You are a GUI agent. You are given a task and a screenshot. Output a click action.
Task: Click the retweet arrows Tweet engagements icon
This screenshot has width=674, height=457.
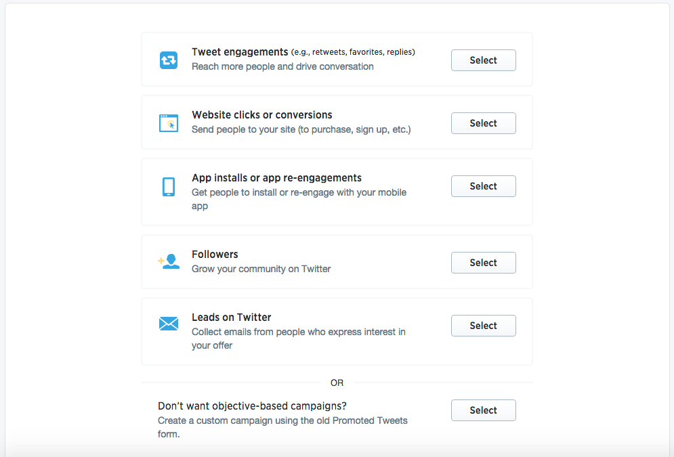[169, 60]
